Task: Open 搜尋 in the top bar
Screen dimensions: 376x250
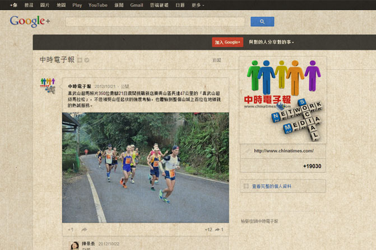Action: pyautogui.click(x=29, y=5)
